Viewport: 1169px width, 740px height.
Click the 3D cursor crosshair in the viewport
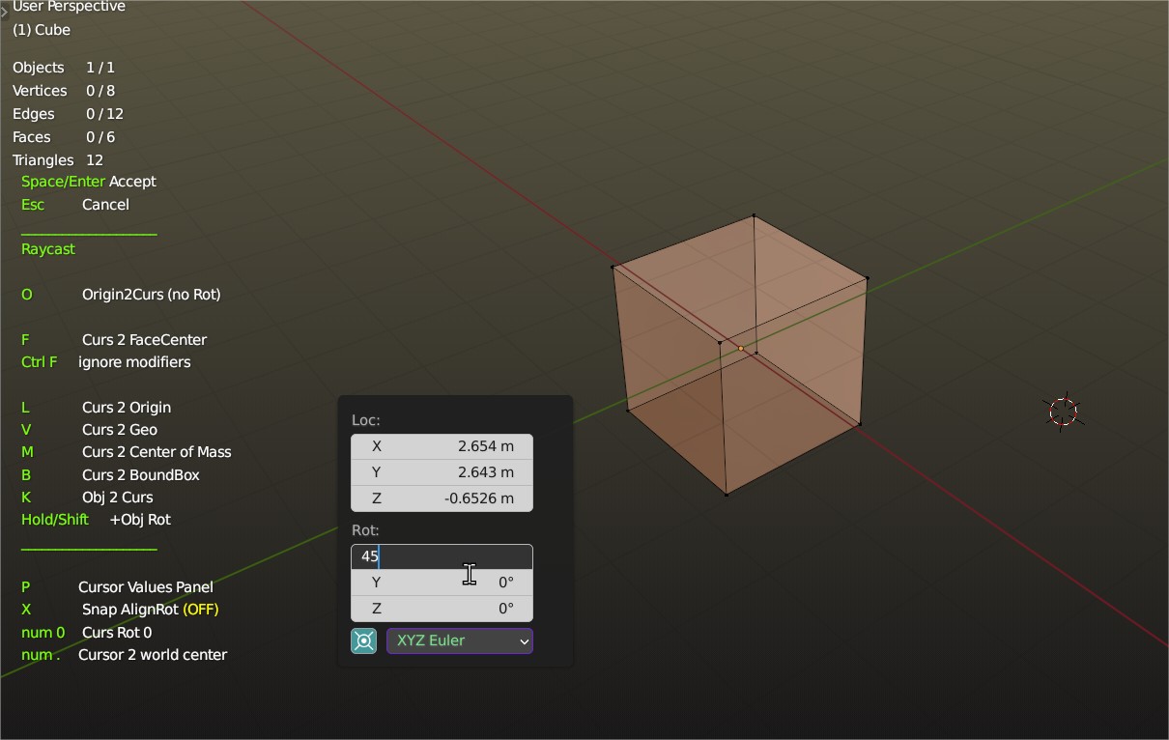[x=1063, y=412]
